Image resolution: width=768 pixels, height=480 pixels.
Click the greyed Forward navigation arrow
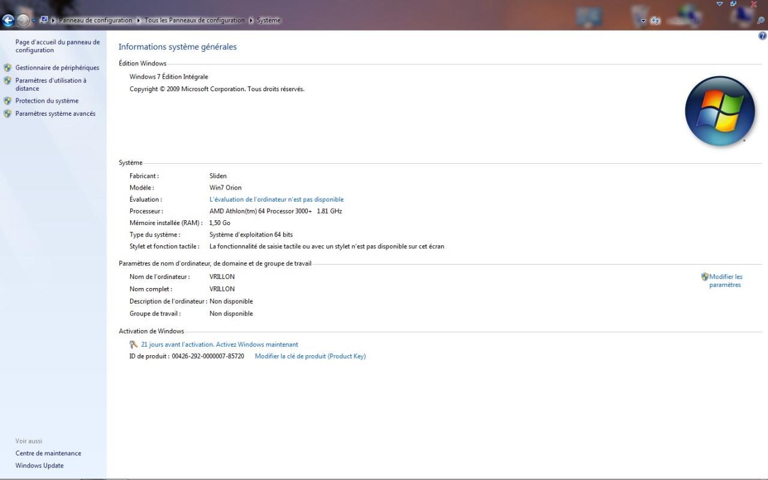(x=23, y=20)
